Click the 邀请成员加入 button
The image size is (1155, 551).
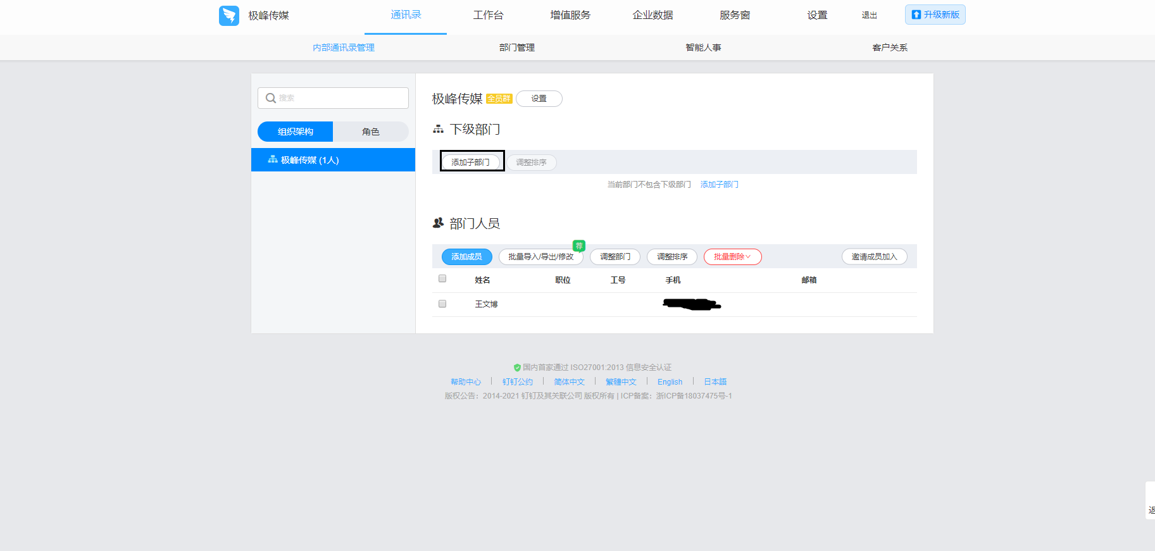click(874, 257)
